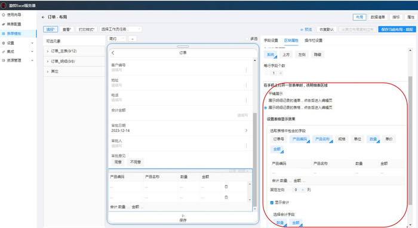The height and width of the screenshot is (228, 418).
Task: Open the 简约 style dropdown
Action: click(117, 39)
